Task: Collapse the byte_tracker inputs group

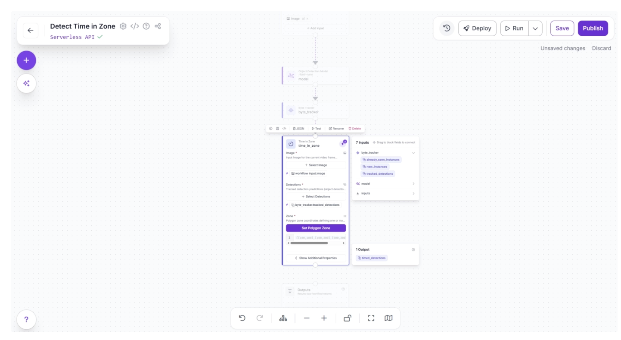Action: point(413,153)
